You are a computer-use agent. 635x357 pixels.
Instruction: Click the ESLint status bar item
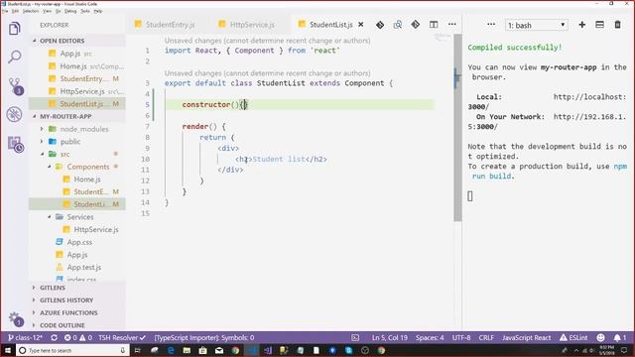(573, 337)
